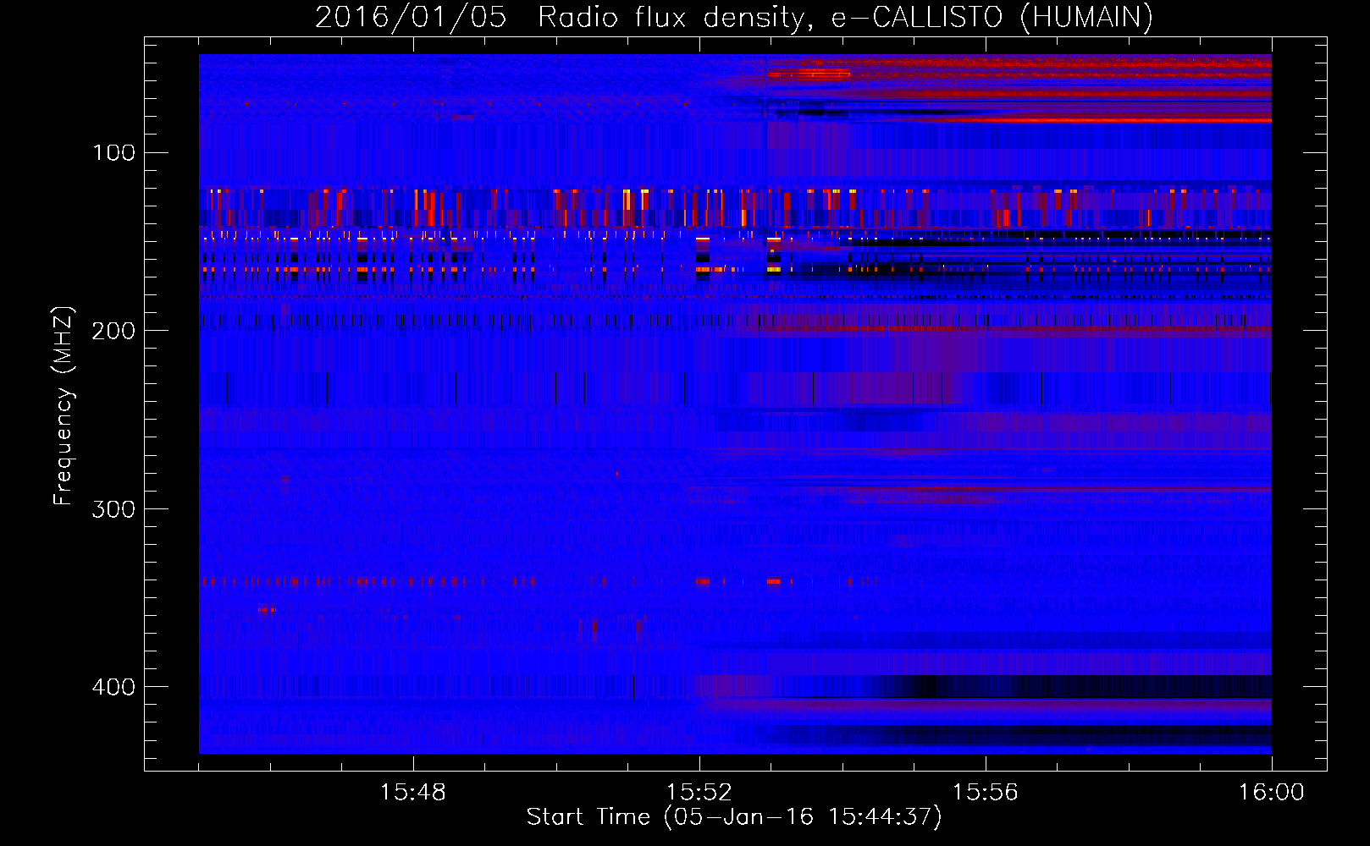Viewport: 1370px width, 846px height.
Task: Click the 15:48 time tick label
Action: coord(412,793)
